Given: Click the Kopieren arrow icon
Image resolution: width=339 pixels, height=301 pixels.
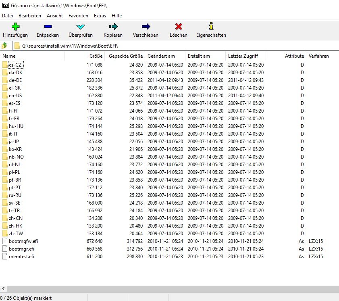Looking at the screenshot, I should [113, 27].
